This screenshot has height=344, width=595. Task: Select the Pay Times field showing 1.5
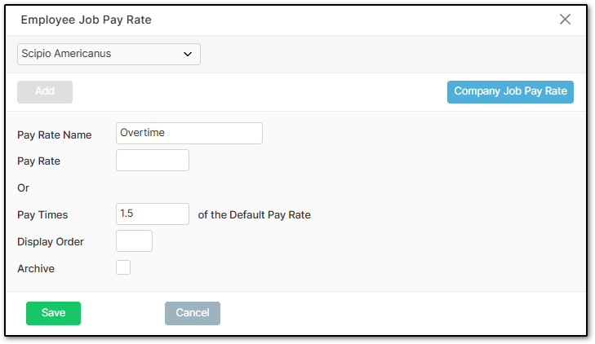coord(153,214)
